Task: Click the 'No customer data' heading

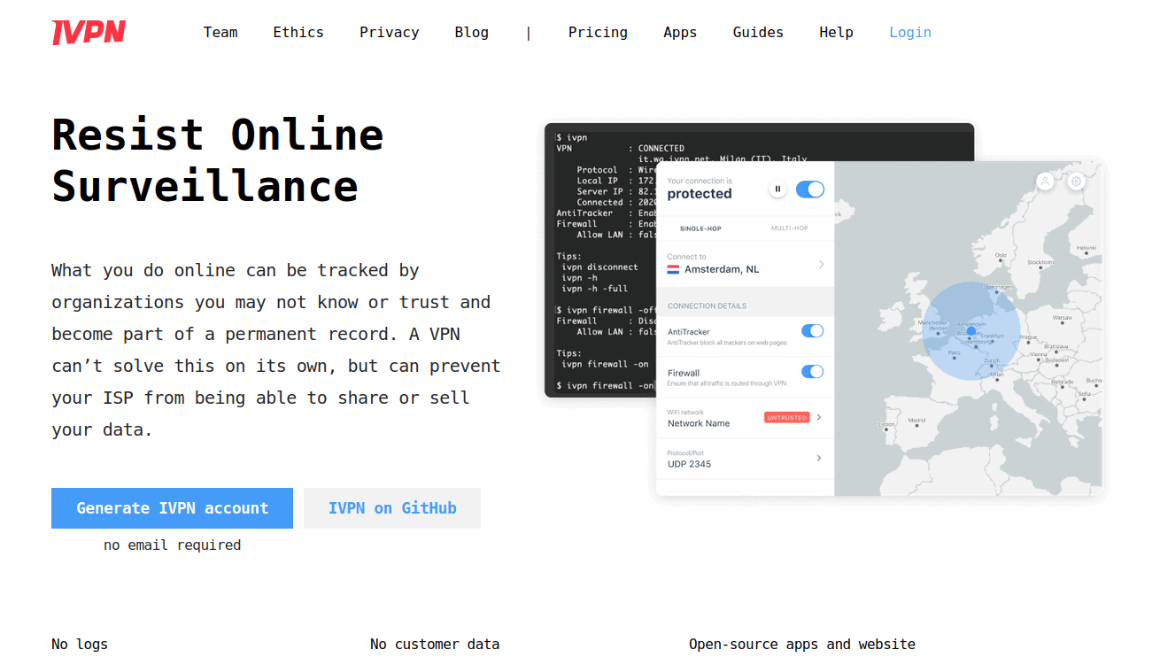Action: 435,645
